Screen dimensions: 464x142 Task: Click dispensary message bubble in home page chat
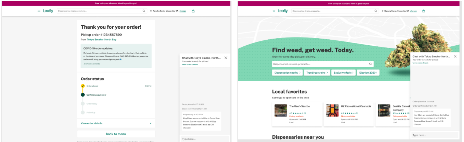pos(432,118)
